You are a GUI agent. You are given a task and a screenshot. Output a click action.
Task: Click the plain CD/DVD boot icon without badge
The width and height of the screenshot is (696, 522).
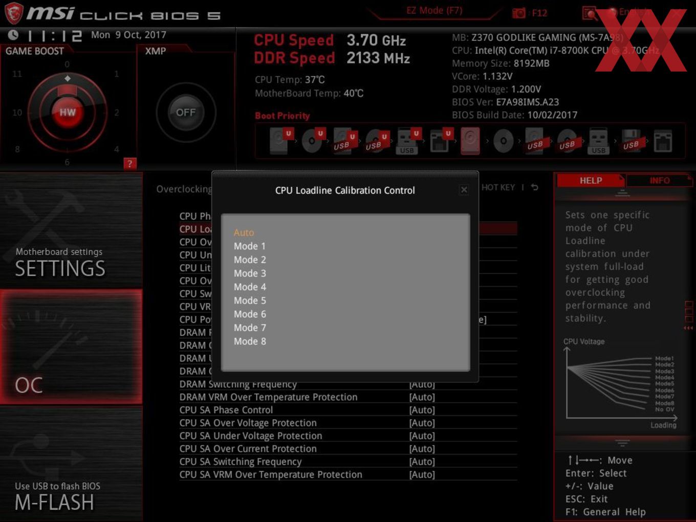tap(503, 141)
